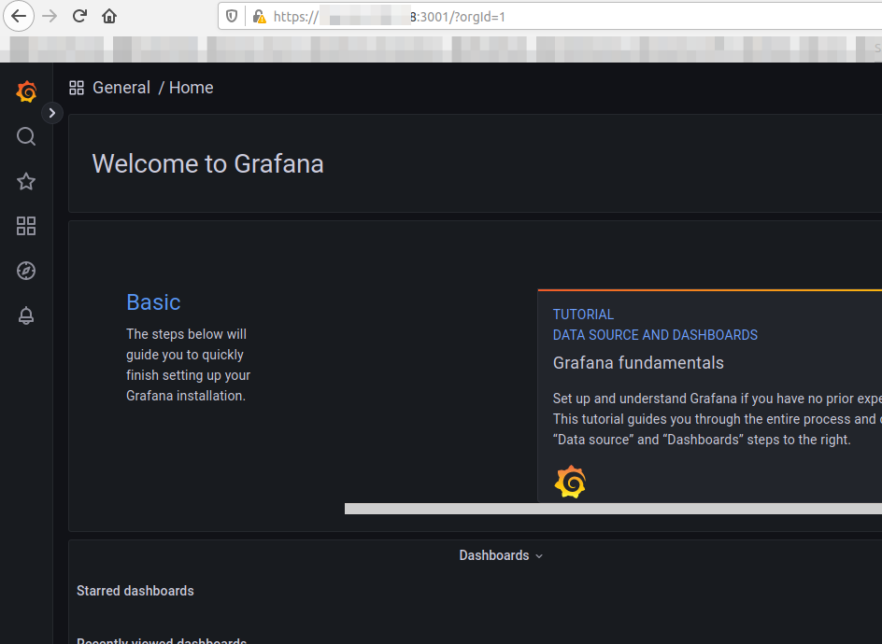Click the browser URL address field
Viewport: 882px width, 644px height.
[561, 17]
